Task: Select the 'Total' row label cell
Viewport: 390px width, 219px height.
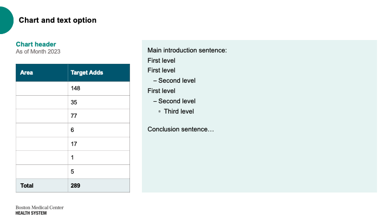Action: pyautogui.click(x=42, y=185)
